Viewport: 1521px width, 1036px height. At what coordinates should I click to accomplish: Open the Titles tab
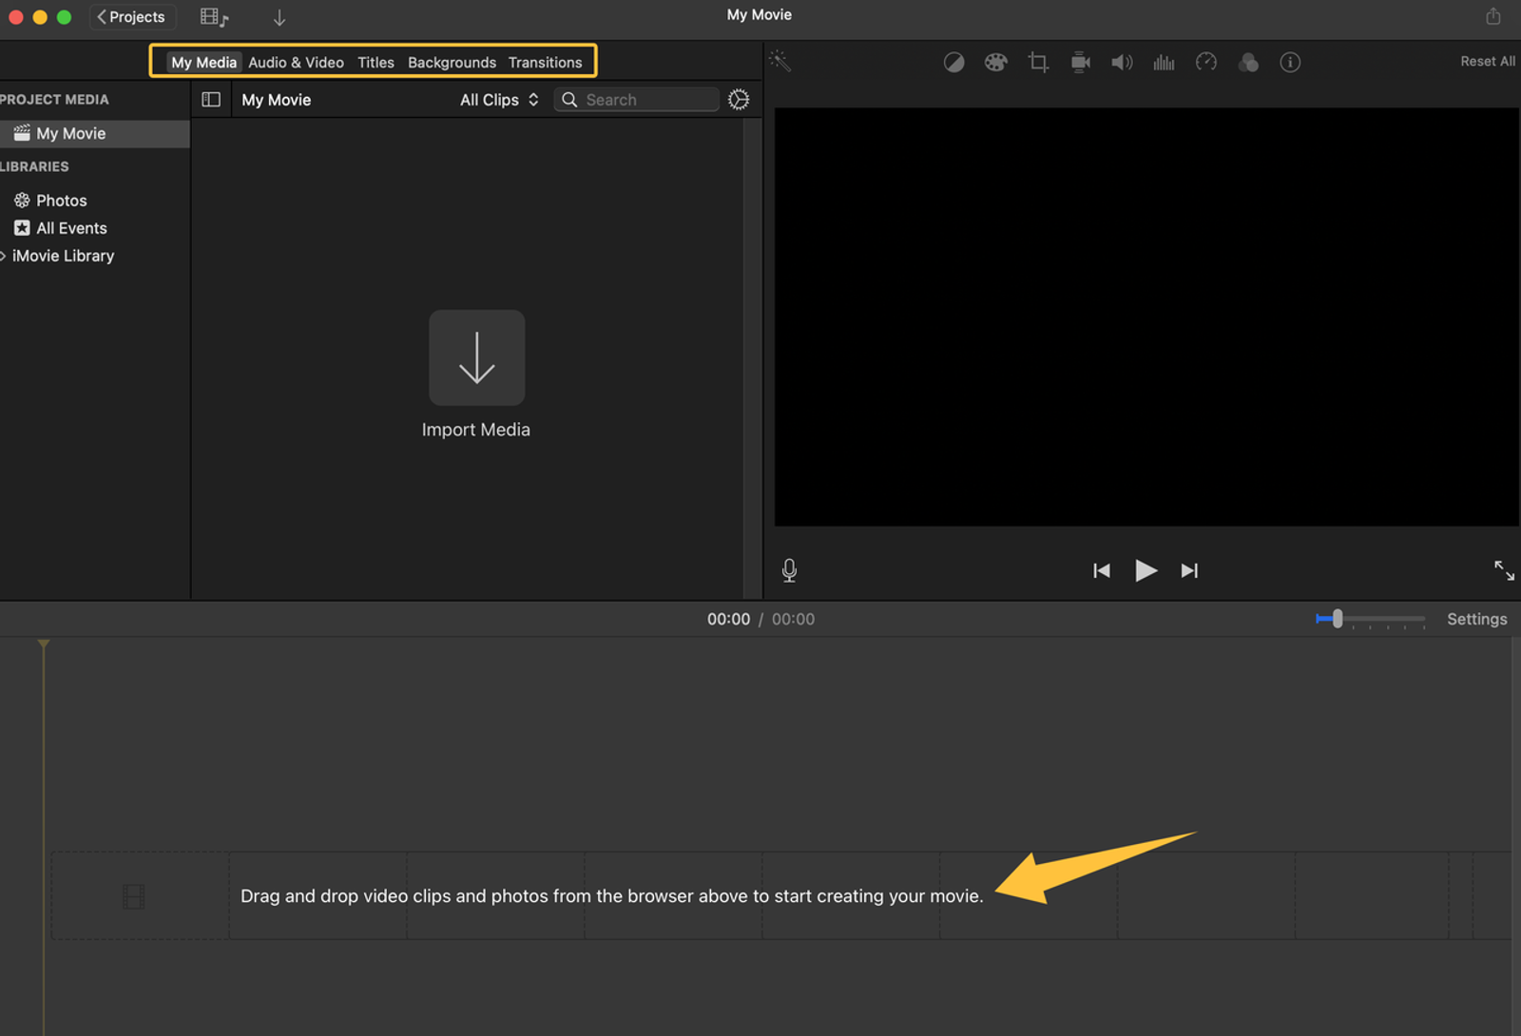tap(375, 63)
